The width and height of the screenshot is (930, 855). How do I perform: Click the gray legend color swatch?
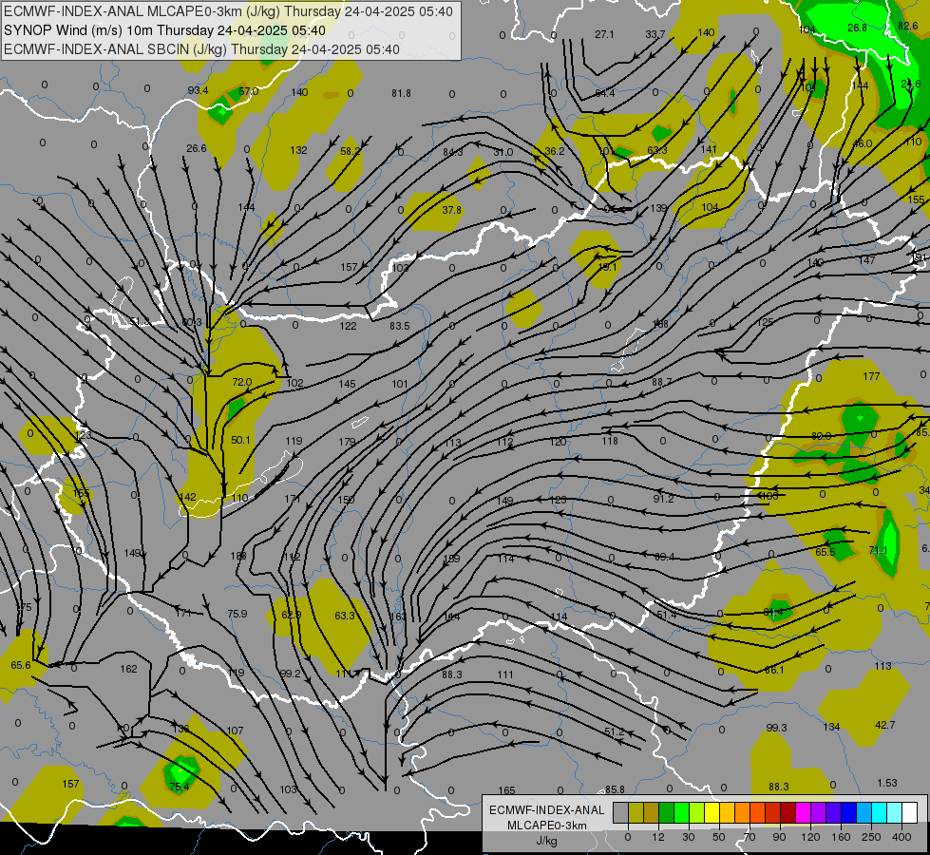click(621, 813)
